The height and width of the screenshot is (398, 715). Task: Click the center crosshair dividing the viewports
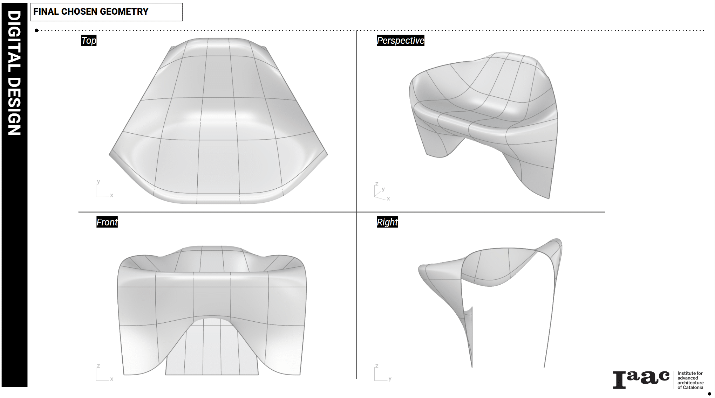[357, 212]
